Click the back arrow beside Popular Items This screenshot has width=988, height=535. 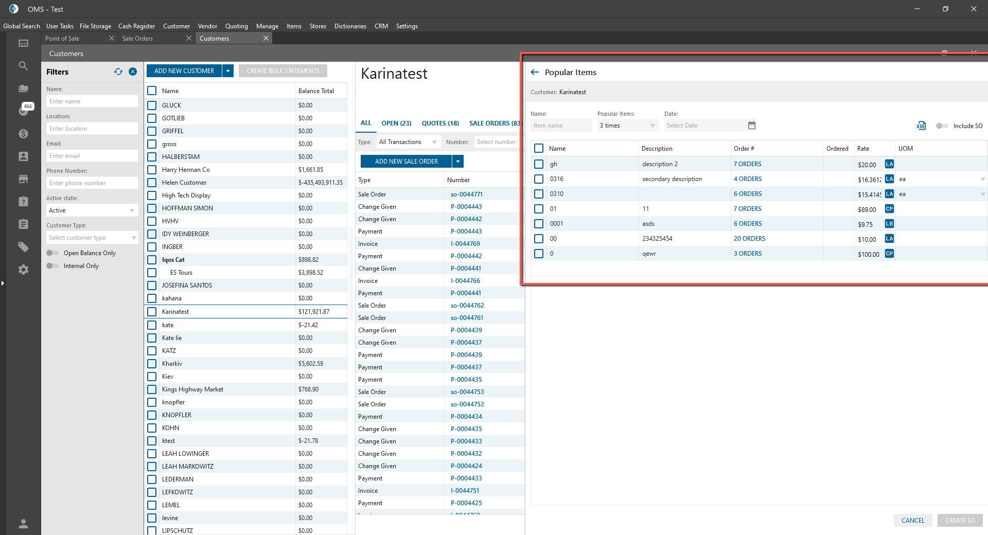535,73
